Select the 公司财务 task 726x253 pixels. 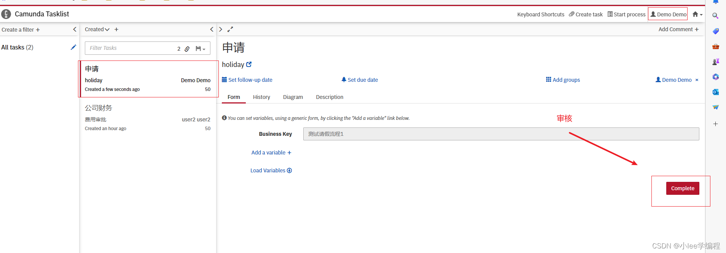coord(148,118)
